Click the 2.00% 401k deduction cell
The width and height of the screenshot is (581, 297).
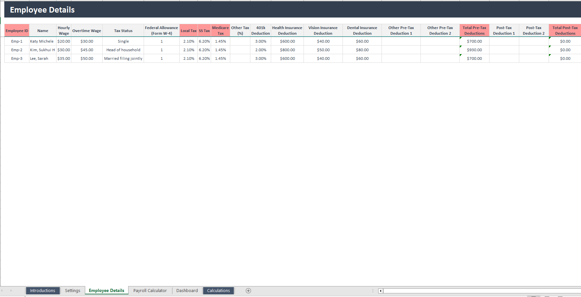click(x=261, y=50)
